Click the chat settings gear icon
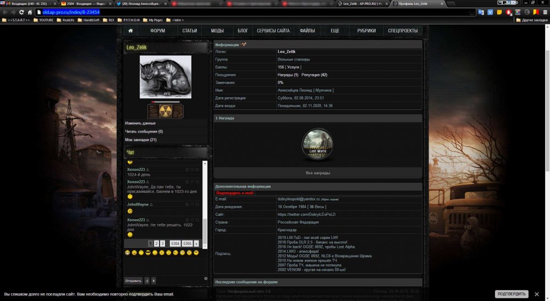Screen dimensions: 550x301 pyautogui.click(x=206, y=278)
